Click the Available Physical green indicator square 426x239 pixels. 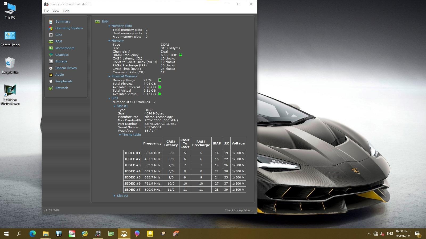click(x=160, y=87)
